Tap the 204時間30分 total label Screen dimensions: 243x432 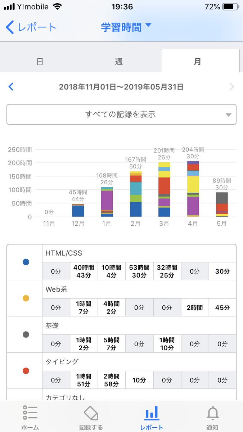click(193, 153)
